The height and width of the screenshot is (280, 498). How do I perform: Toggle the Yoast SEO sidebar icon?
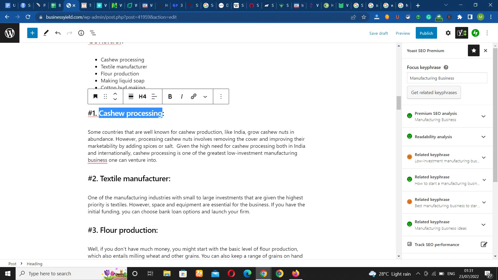tap(461, 33)
